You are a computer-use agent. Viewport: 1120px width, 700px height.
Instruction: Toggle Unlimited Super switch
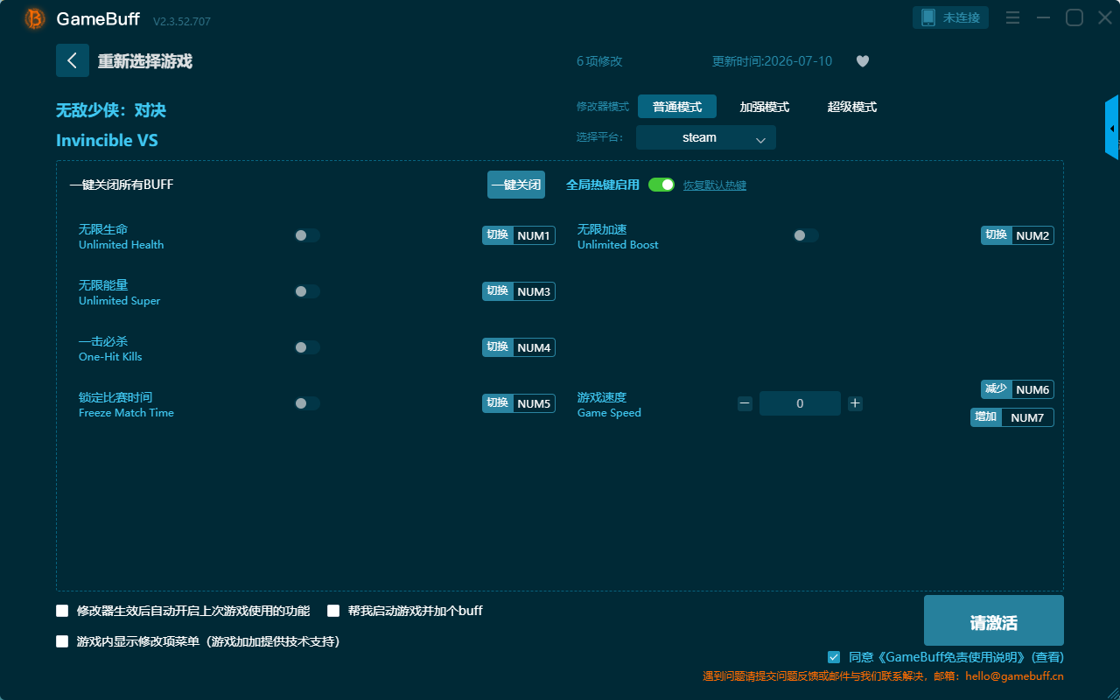[x=307, y=291]
